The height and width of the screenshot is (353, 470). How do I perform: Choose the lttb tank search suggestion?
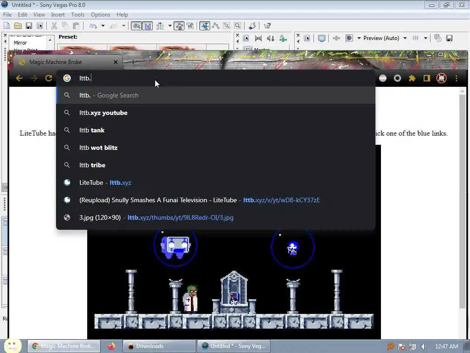[x=216, y=130]
